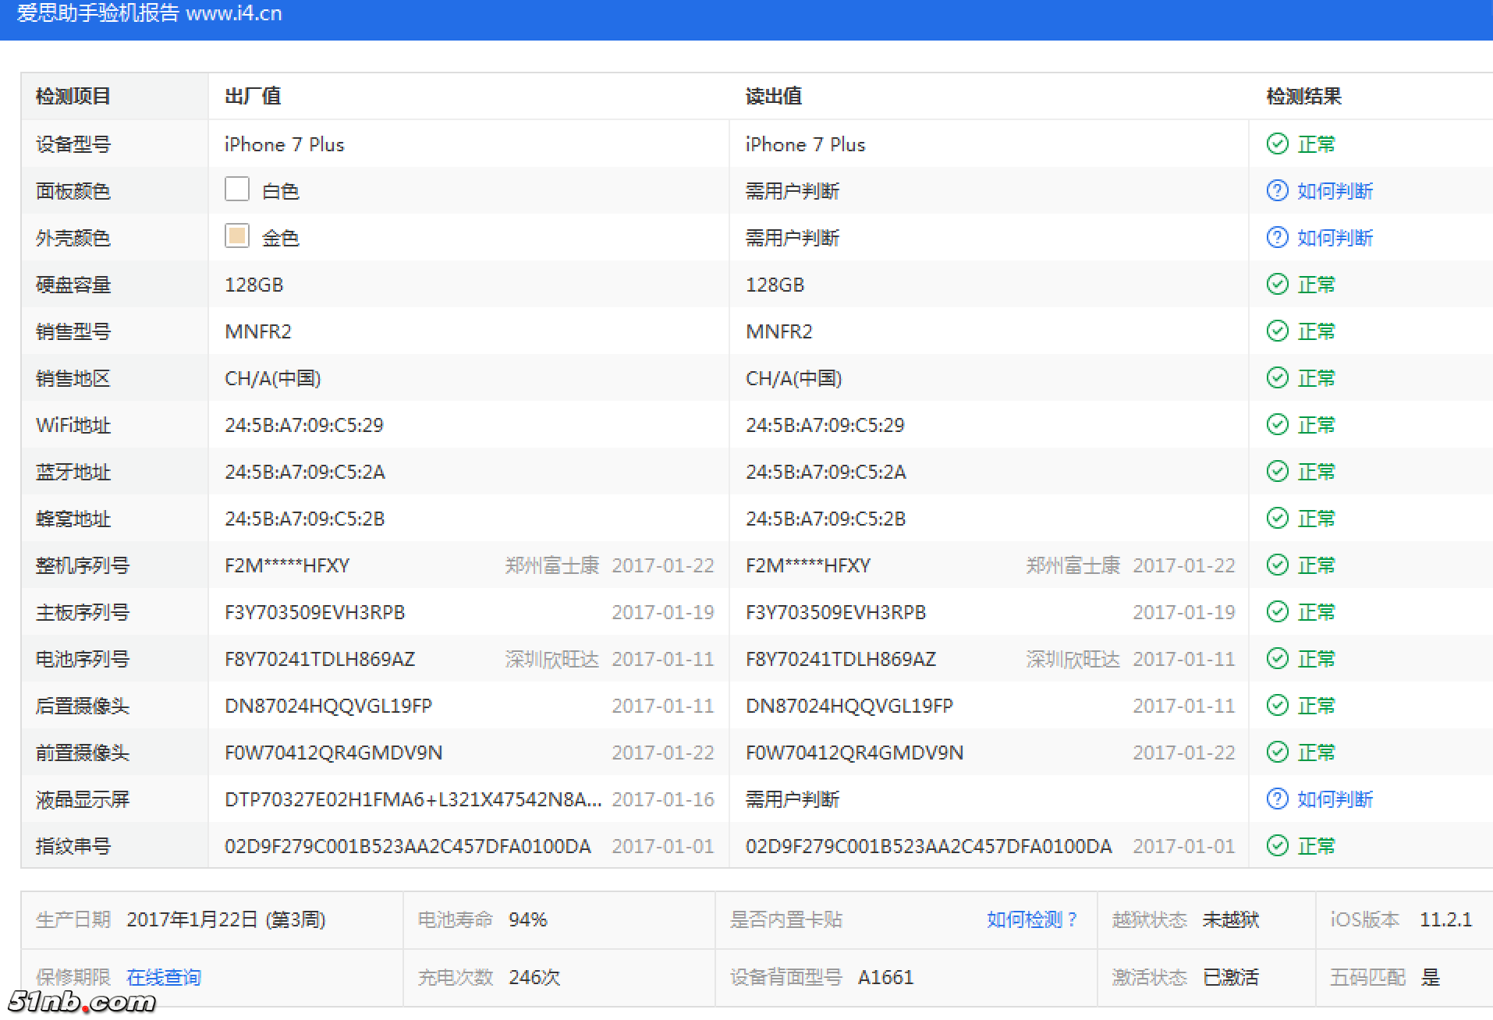Click the question mark icon for 液晶显示屏
This screenshot has width=1493, height=1020.
[x=1277, y=799]
